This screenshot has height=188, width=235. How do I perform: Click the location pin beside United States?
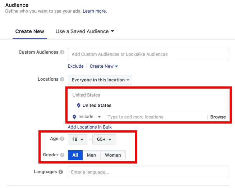[x=79, y=106]
